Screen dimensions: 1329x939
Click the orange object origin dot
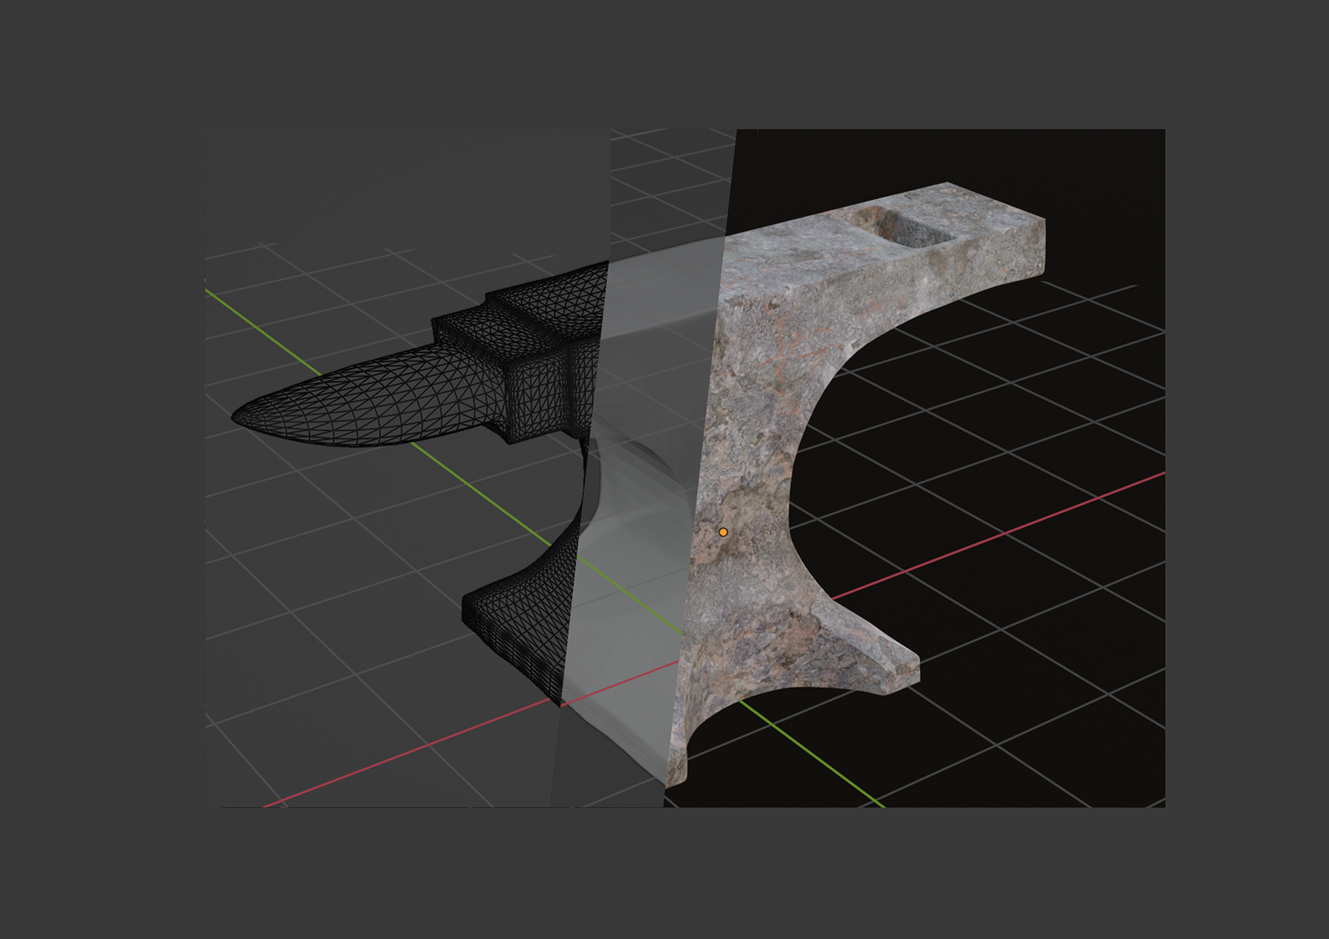point(723,532)
